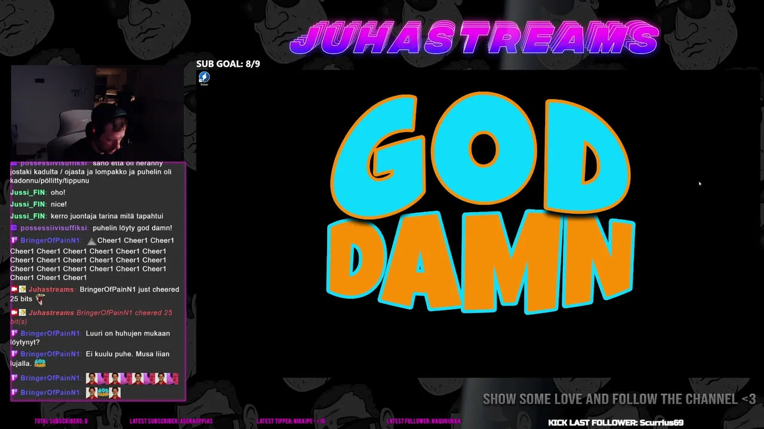Click the "Ei kuulu puhe. Musa liian lujalla." message
The width and height of the screenshot is (764, 429).
click(x=90, y=358)
